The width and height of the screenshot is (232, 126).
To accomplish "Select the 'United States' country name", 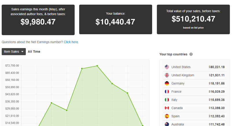I will (x=181, y=67).
